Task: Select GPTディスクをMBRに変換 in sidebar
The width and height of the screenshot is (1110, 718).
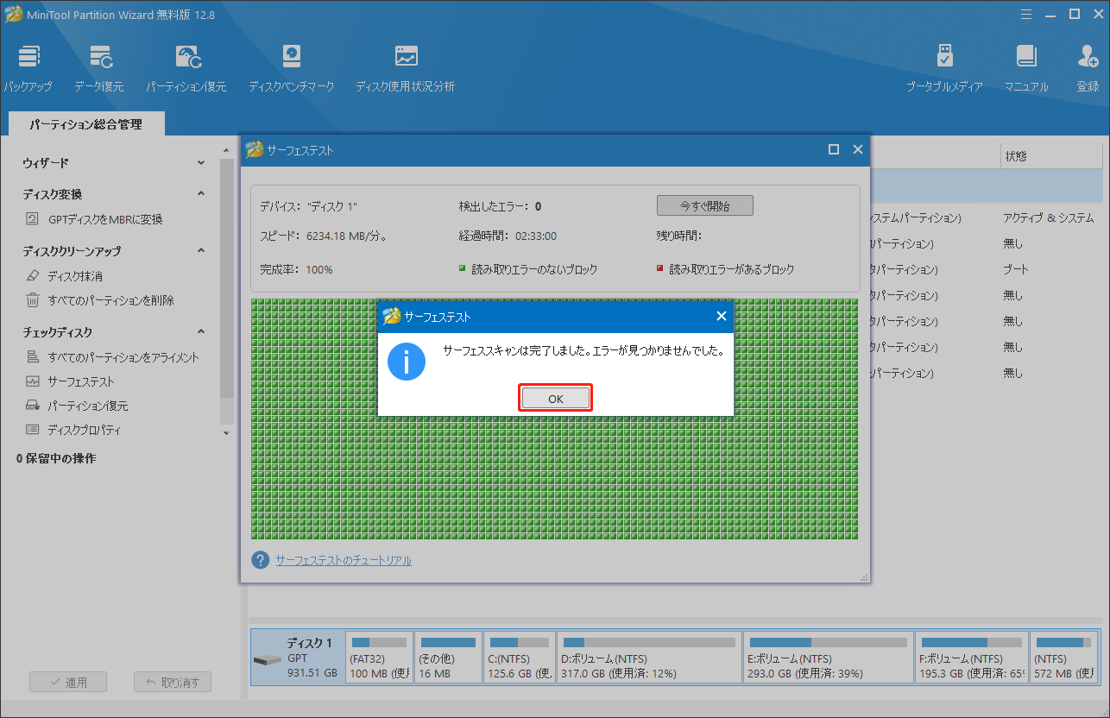Action: pos(104,219)
